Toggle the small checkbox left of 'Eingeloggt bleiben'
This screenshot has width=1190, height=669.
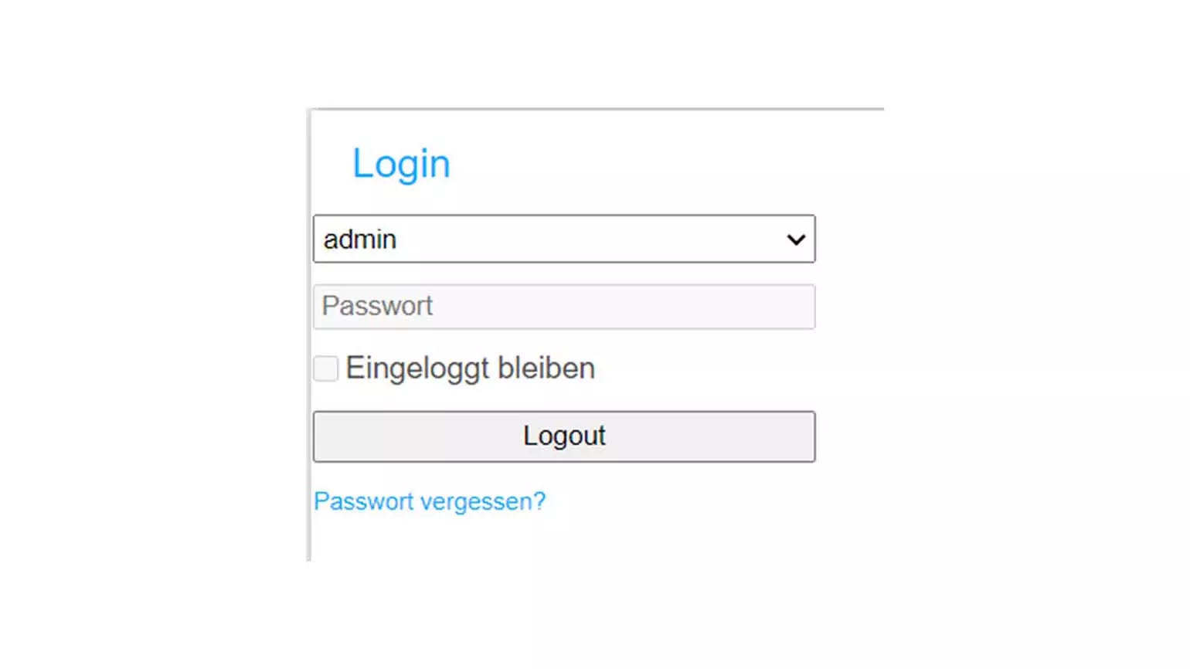click(x=325, y=368)
